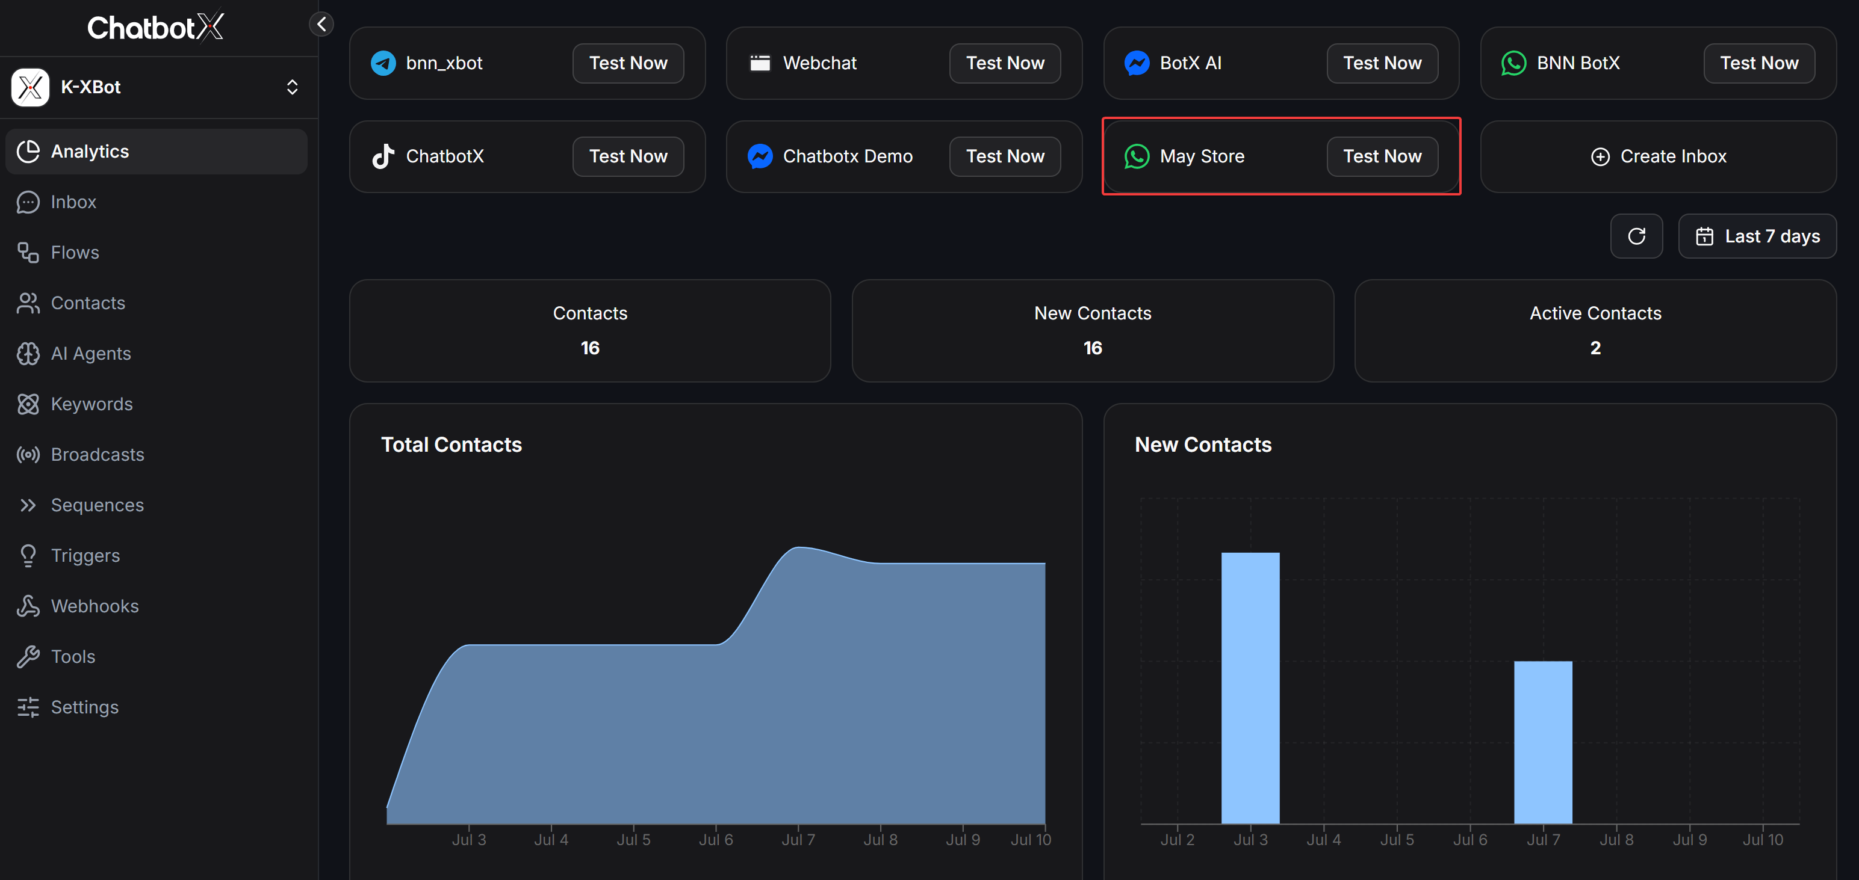Test Now for Webchat inbox
This screenshot has height=880, width=1859.
coord(1005,64)
